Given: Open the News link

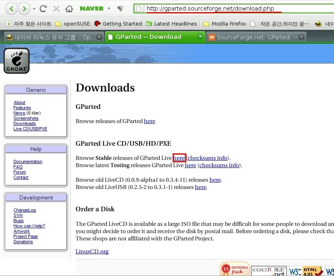Looking at the screenshot, I should pos(19,113).
